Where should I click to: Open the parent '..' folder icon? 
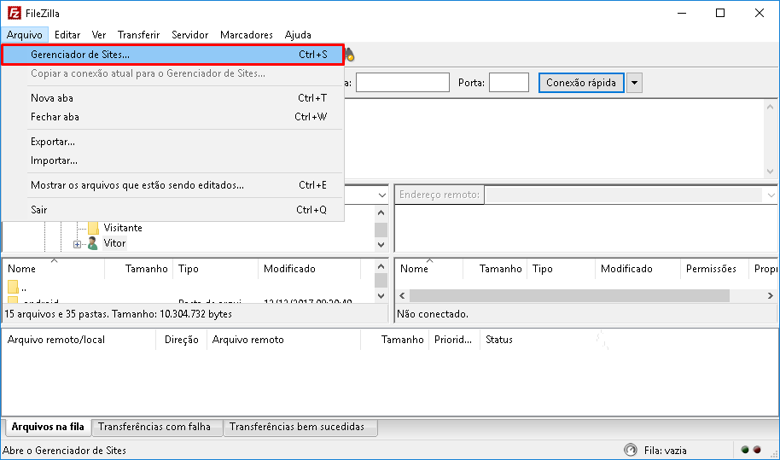(x=13, y=287)
